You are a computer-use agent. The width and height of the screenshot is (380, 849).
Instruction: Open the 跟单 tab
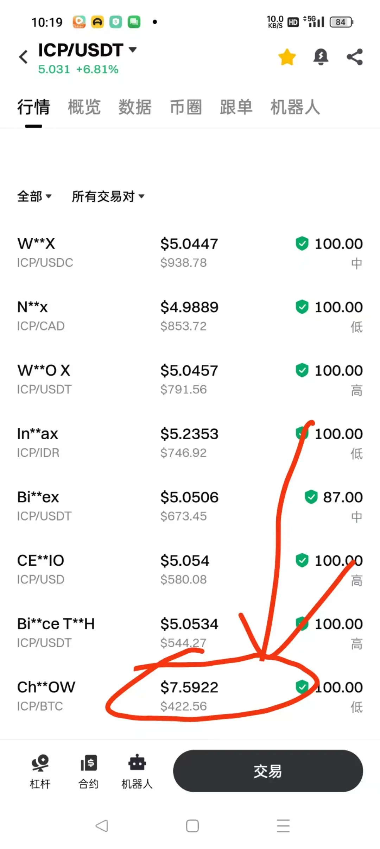[236, 107]
